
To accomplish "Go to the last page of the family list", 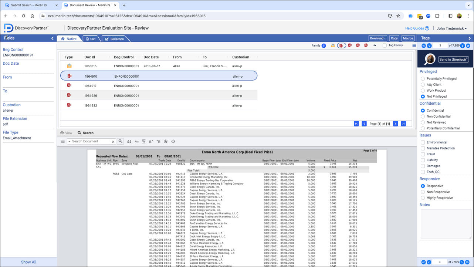I will pyautogui.click(x=403, y=124).
